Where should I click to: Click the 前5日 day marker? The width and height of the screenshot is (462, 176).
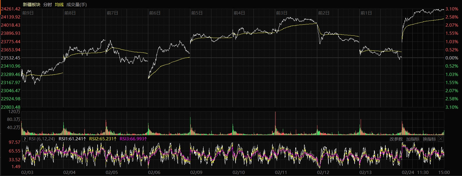click(x=197, y=13)
